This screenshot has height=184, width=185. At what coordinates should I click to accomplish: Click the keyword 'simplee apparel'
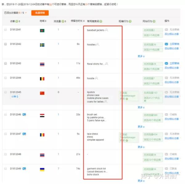pyautogui.click(x=96, y=140)
